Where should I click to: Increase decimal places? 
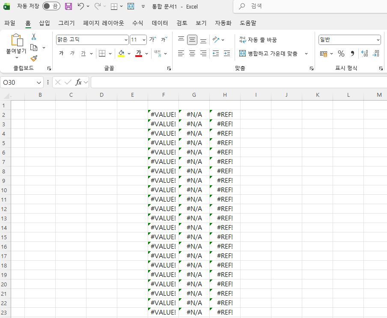click(x=365, y=53)
